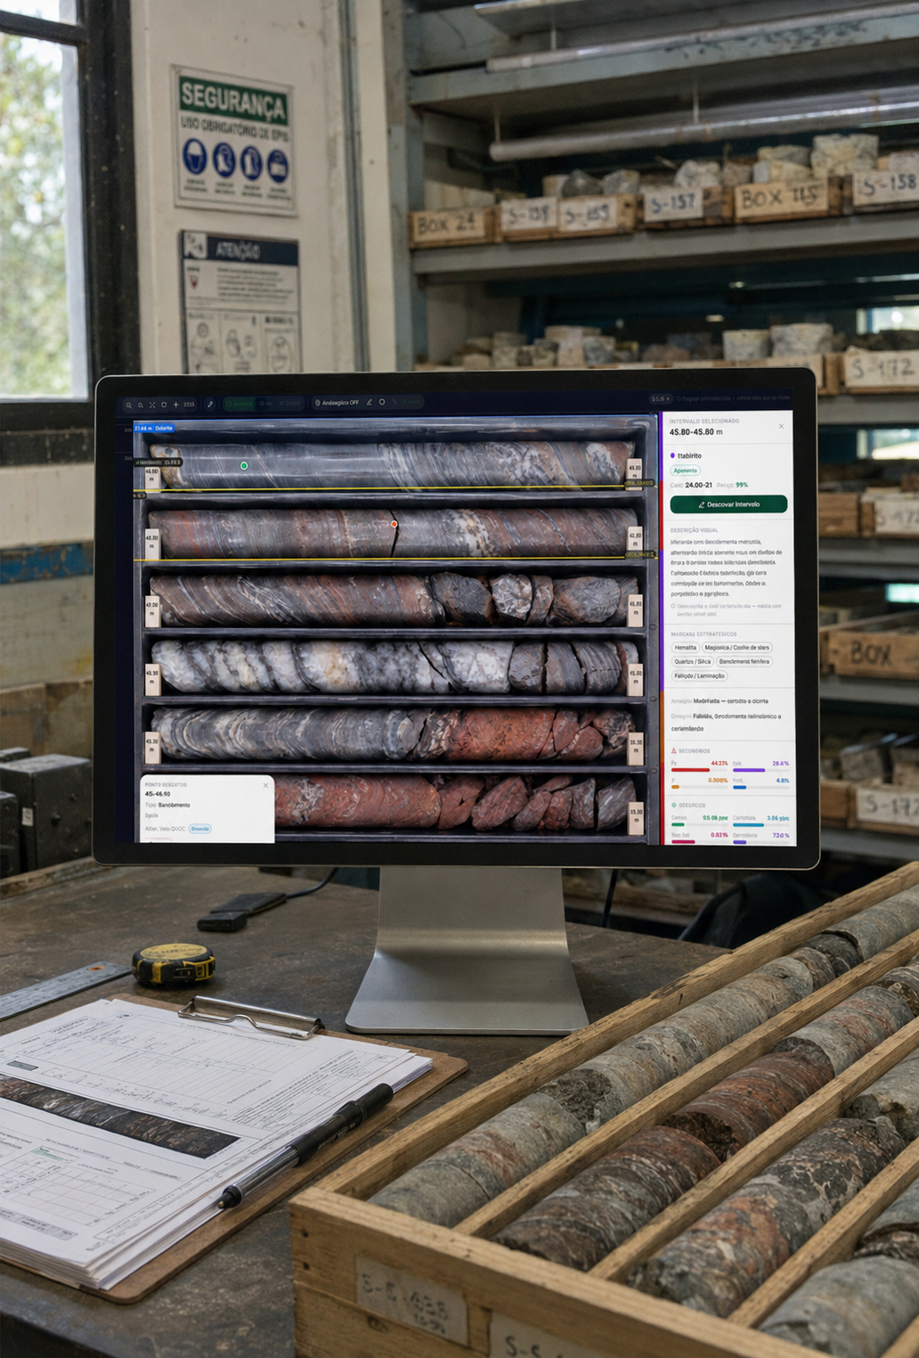Click the red 44.21% progress bar
The width and height of the screenshot is (919, 1358).
coord(691,770)
